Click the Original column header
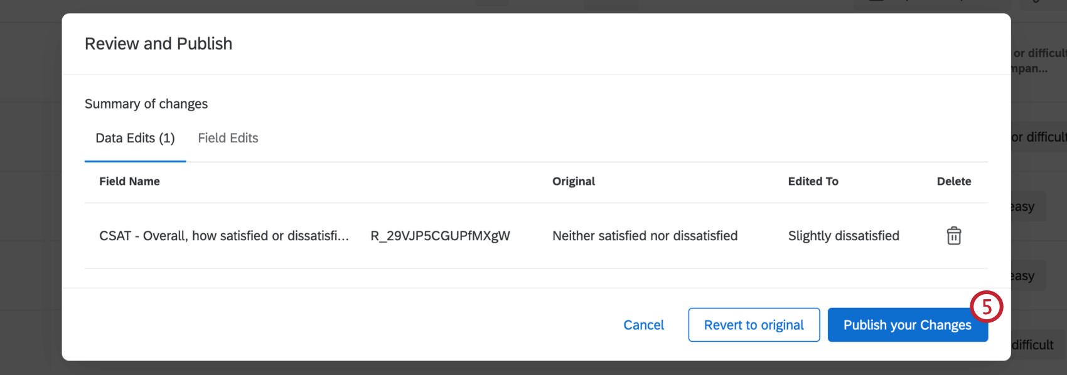 pos(573,181)
